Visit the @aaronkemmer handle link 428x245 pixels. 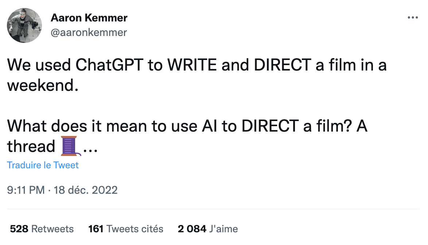coord(89,32)
